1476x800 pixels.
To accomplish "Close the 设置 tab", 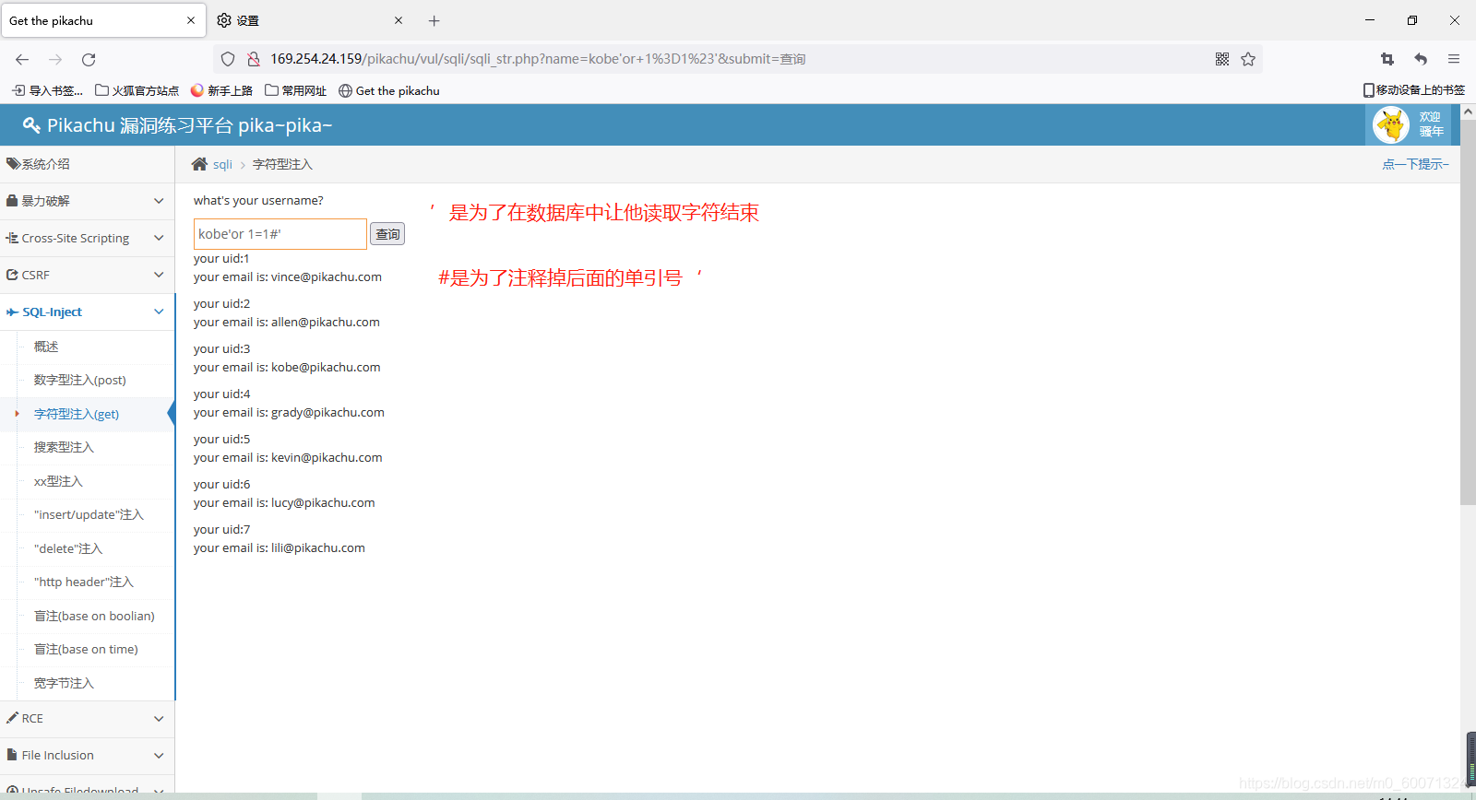I will coord(399,20).
